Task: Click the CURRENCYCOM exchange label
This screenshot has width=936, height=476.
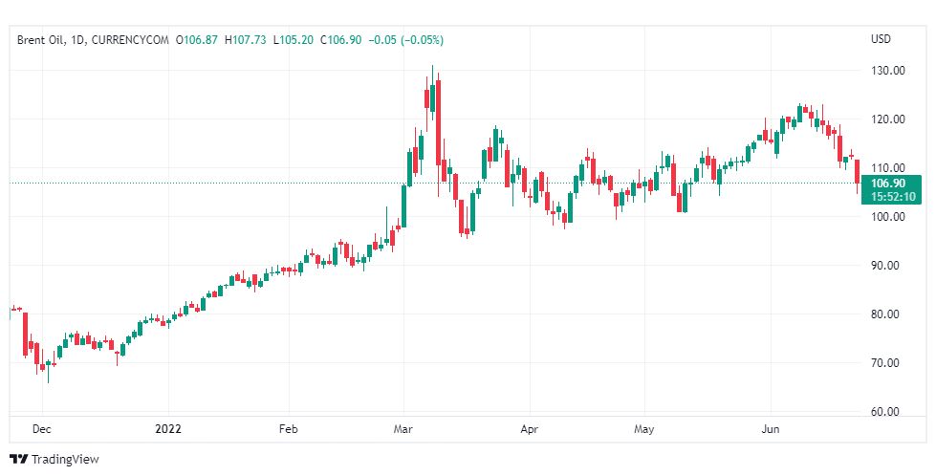Action: [130, 40]
